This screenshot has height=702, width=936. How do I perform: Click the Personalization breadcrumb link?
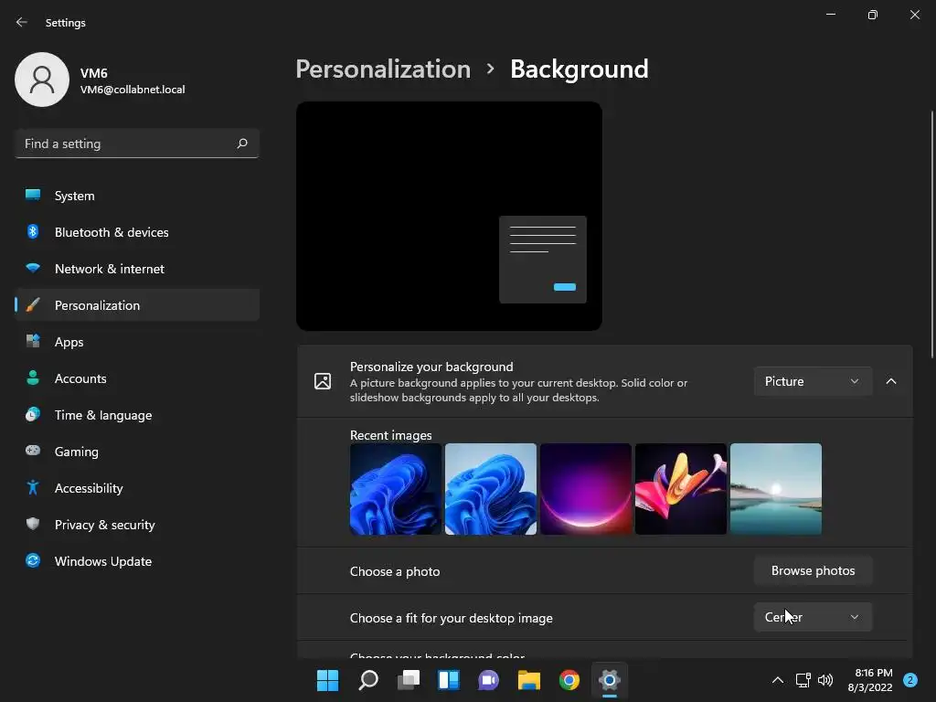(x=383, y=69)
